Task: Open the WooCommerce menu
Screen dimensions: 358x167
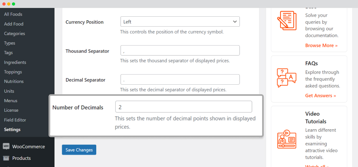Action: tap(29, 146)
